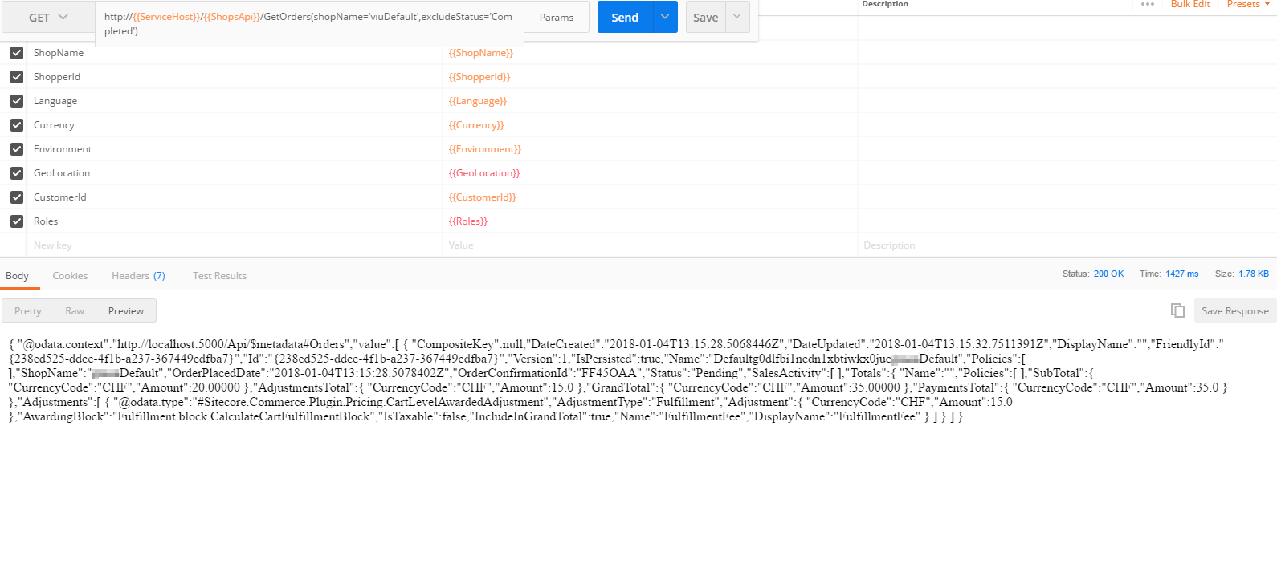This screenshot has width=1277, height=568.
Task: Expand the Send button dropdown arrow
Action: [664, 17]
